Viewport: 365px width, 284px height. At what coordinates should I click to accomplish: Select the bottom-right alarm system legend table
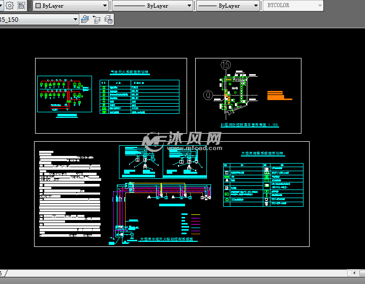click(x=263, y=184)
